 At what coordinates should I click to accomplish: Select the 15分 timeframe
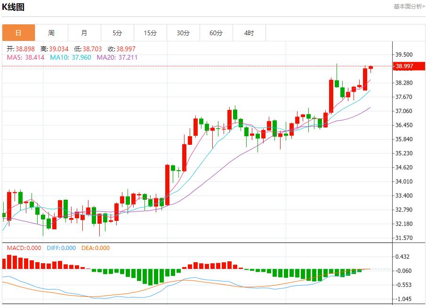[150, 33]
